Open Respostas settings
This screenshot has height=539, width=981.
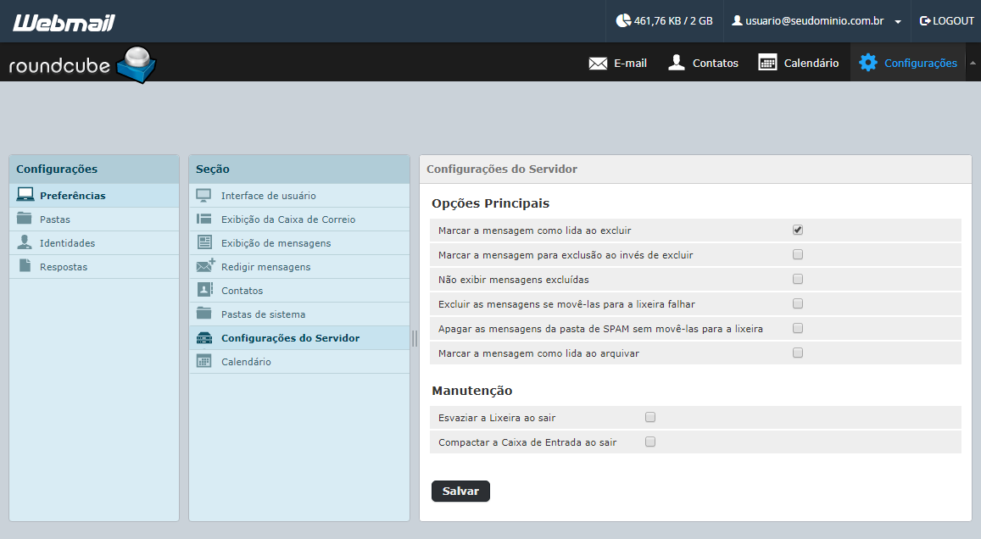click(94, 266)
